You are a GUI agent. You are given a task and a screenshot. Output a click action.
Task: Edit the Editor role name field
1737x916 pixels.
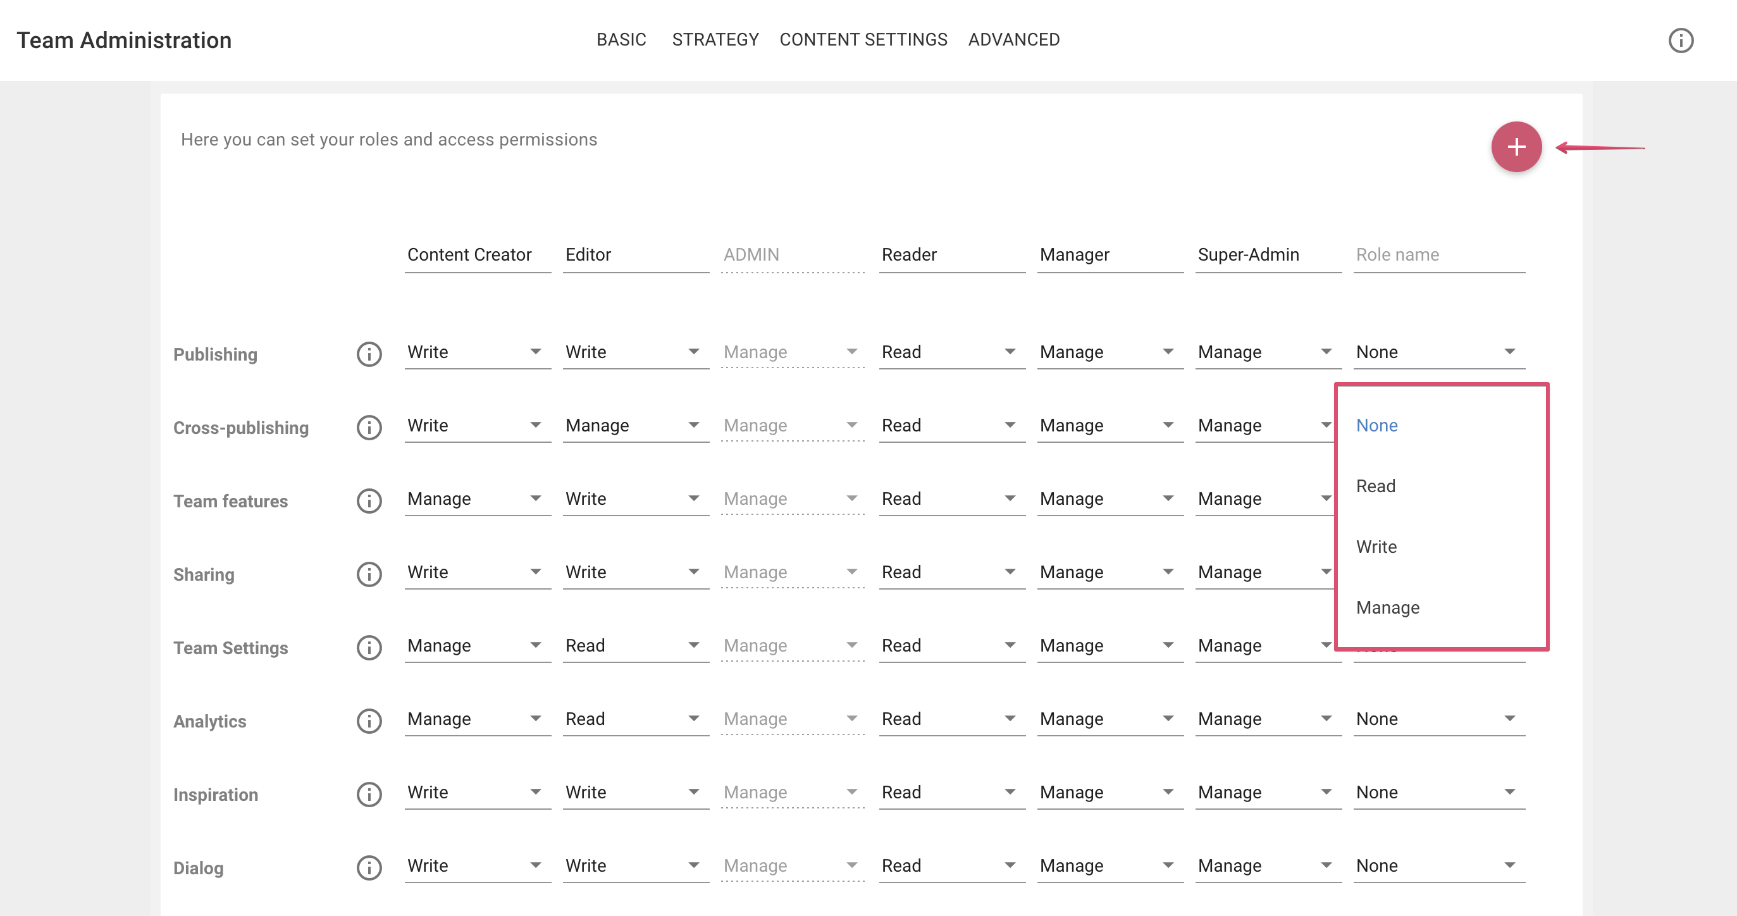(636, 255)
